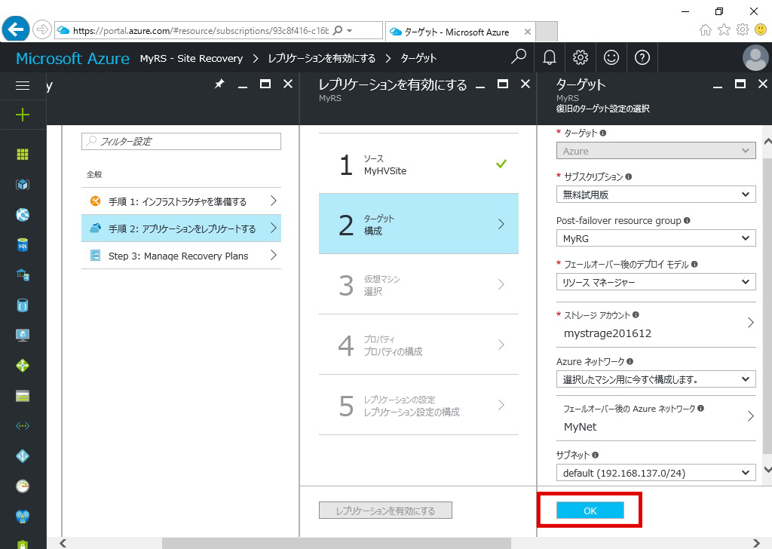The height and width of the screenshot is (549, 772).
Task: Select 手順 1: インフラストラクチャを準備する
Action: pos(181,201)
